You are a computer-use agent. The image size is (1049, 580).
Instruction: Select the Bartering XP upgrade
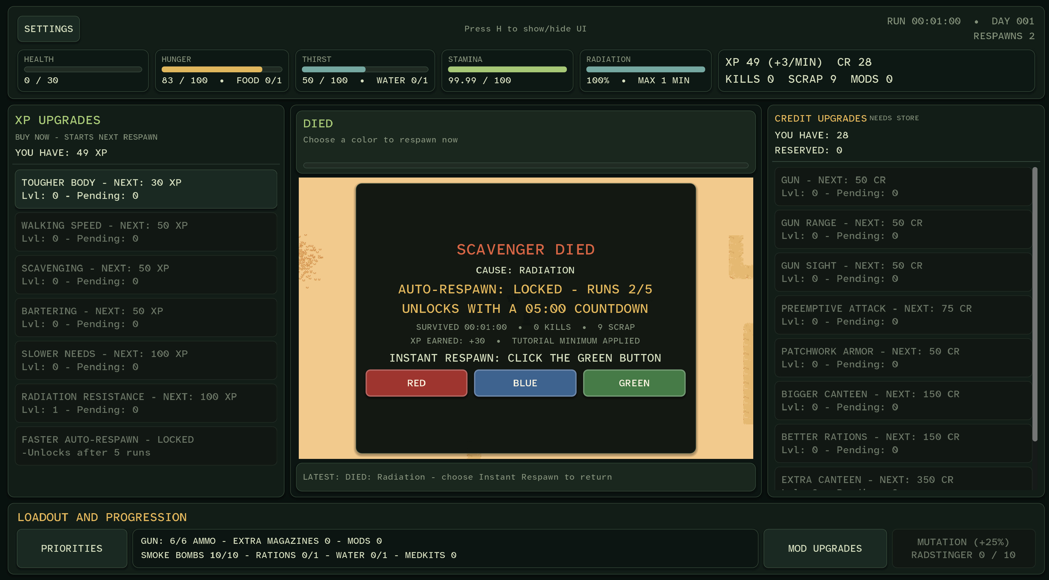tap(146, 317)
